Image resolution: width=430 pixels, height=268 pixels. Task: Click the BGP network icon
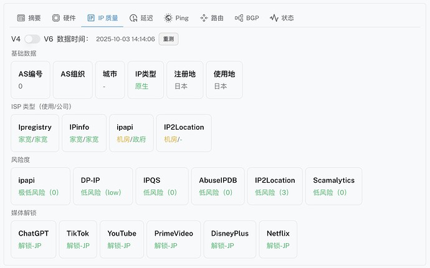(239, 18)
